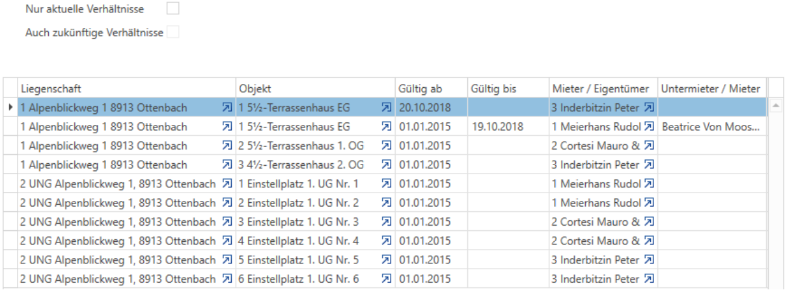Open Cortesi link icon in Einstellplatz Nr. 3 row
Screen dimensions: 785x290
[648, 222]
